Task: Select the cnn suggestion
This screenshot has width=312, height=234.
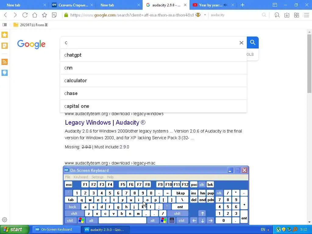Action: point(154,68)
